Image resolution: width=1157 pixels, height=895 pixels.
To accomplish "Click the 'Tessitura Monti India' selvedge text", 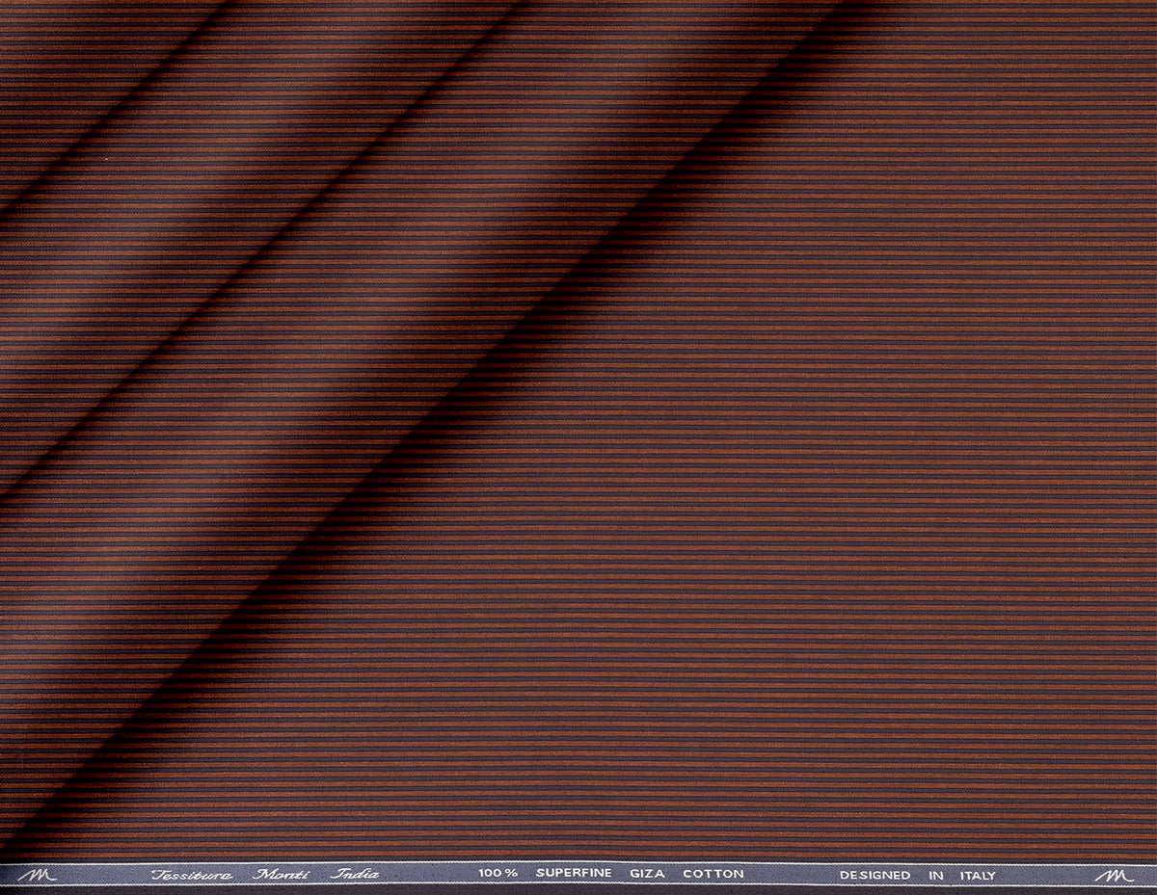I will coord(265,875).
